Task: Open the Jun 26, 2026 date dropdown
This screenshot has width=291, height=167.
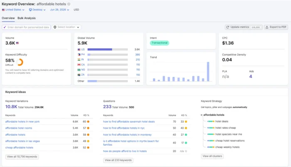Action: click(x=59, y=10)
